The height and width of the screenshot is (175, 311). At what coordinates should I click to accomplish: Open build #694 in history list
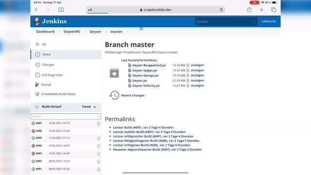click(x=39, y=146)
